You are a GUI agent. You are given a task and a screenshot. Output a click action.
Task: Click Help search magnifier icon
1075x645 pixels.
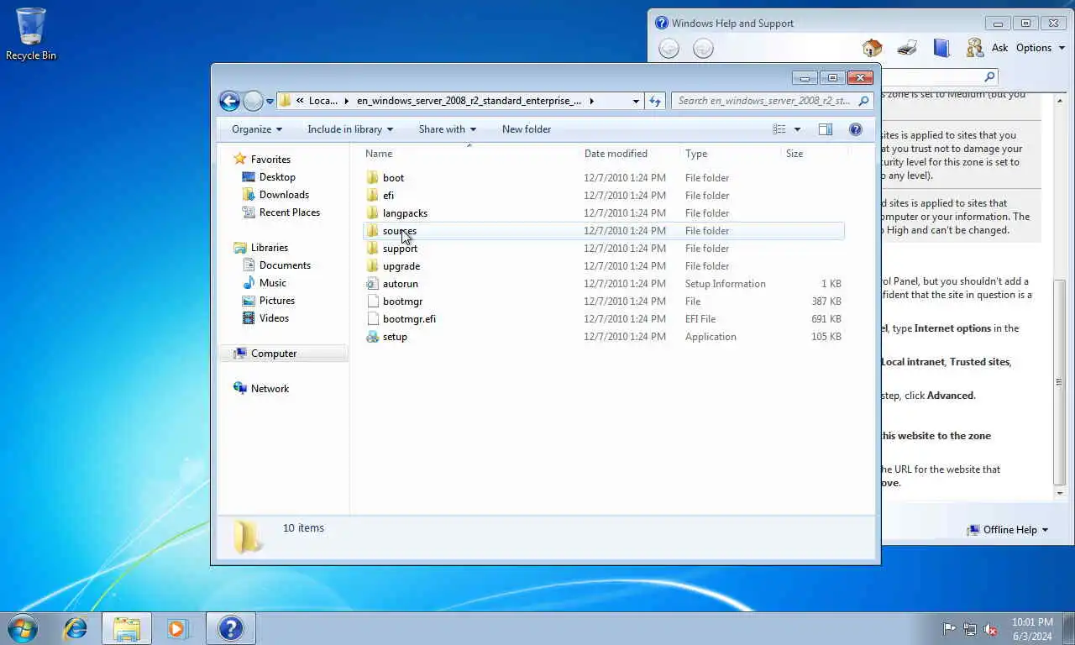click(989, 76)
